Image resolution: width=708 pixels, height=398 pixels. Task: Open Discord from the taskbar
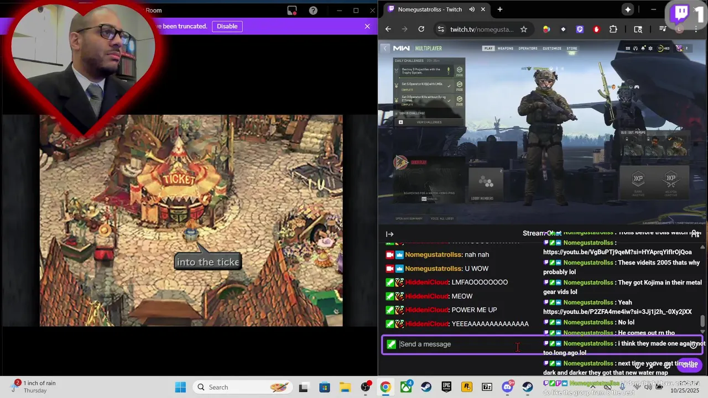pos(508,387)
